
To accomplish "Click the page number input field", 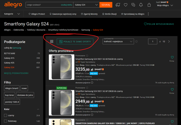I will pyautogui.click(x=153, y=42).
